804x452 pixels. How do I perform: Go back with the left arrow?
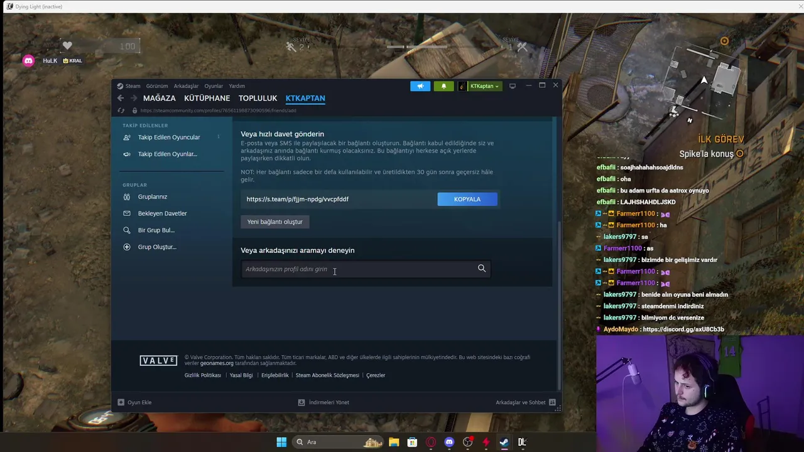point(121,98)
